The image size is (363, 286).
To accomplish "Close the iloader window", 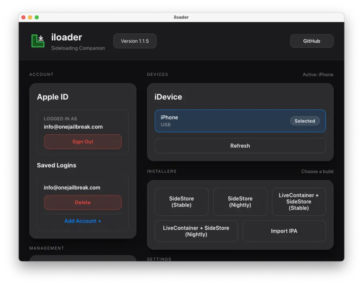I will (x=23, y=17).
